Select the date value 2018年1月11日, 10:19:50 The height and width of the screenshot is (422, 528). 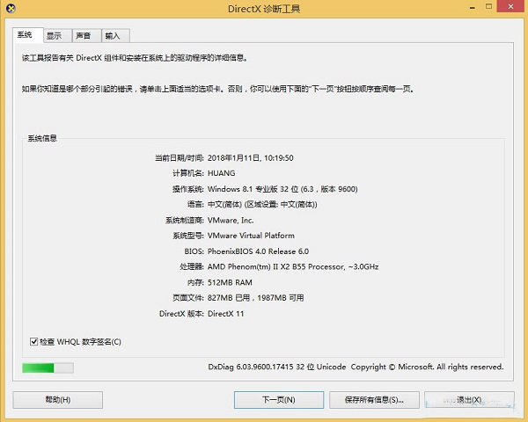click(x=251, y=158)
